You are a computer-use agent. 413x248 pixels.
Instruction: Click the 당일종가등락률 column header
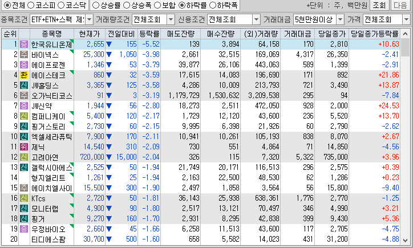[375, 34]
